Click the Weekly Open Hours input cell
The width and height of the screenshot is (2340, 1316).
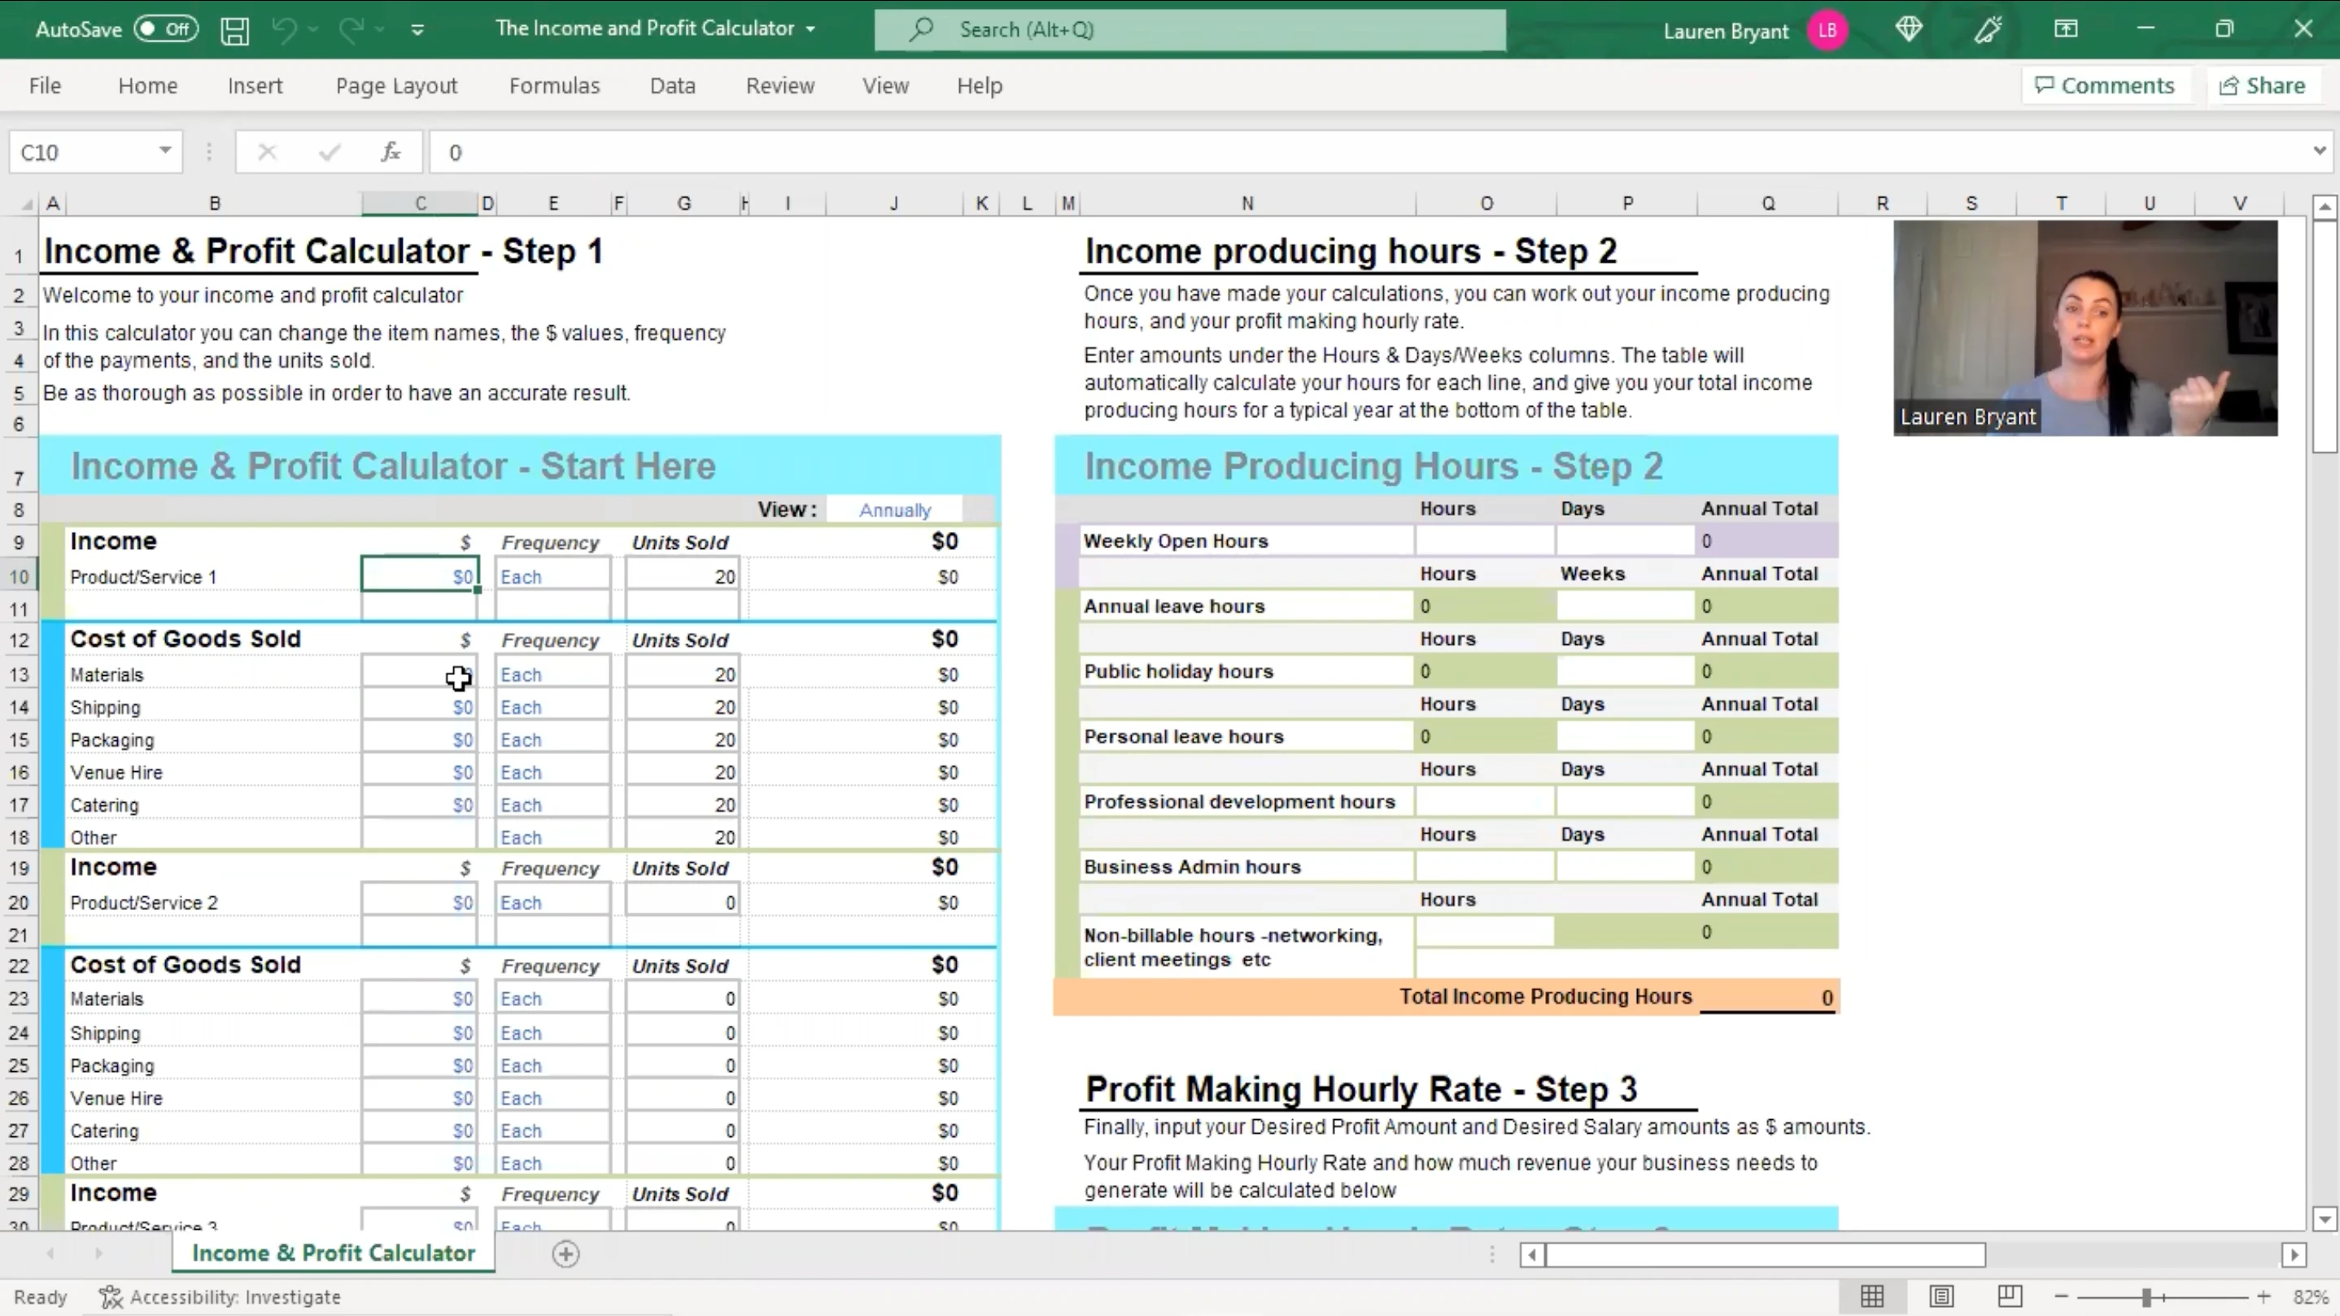point(1484,540)
